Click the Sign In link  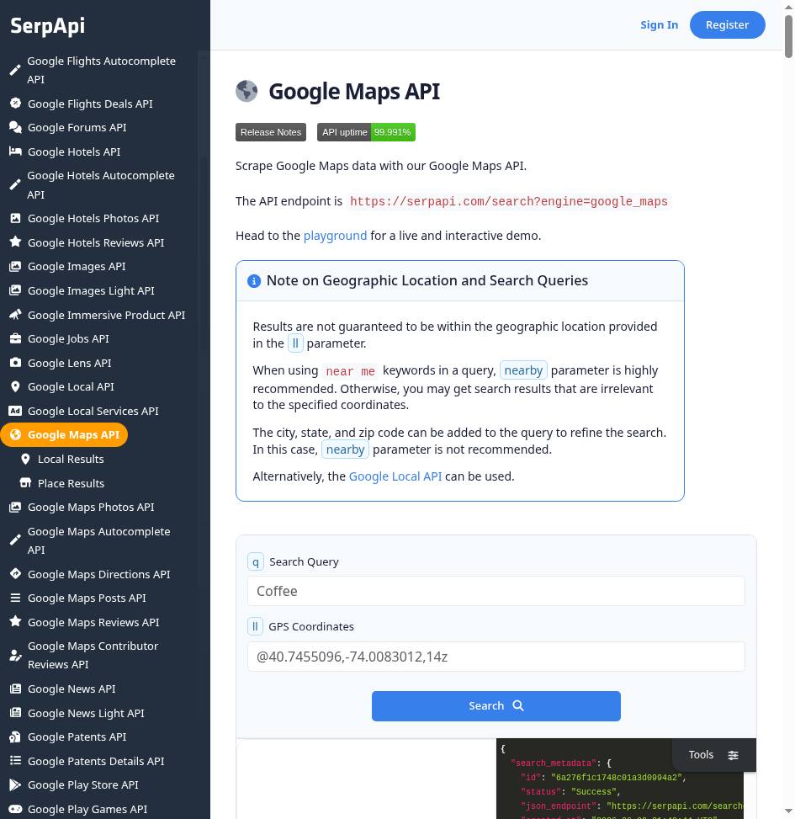pos(660,24)
